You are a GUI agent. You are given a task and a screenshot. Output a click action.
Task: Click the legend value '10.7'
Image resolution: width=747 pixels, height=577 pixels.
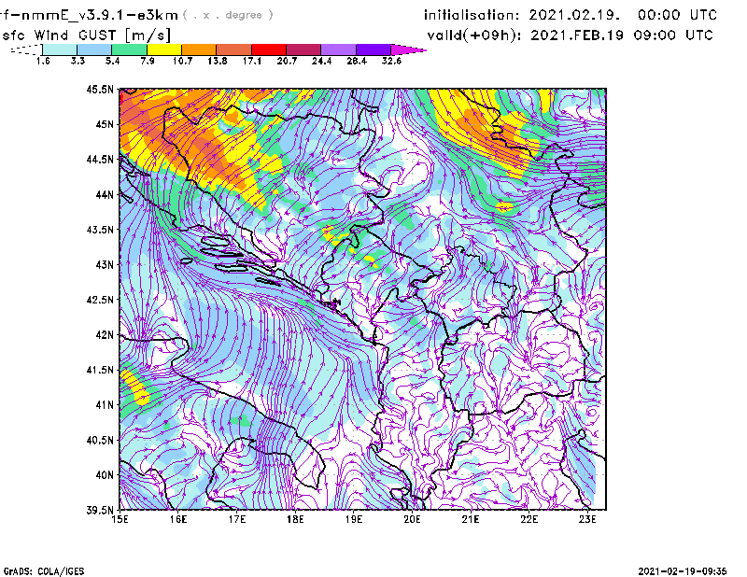coord(182,61)
